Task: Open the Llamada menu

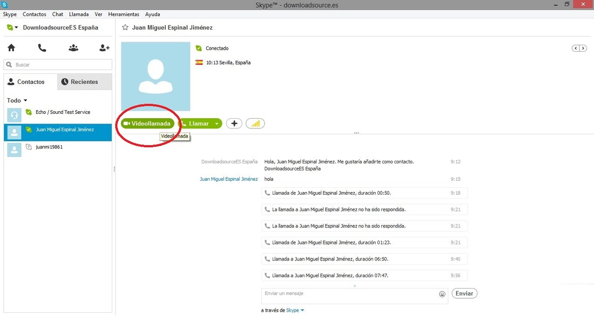Action: tap(79, 14)
